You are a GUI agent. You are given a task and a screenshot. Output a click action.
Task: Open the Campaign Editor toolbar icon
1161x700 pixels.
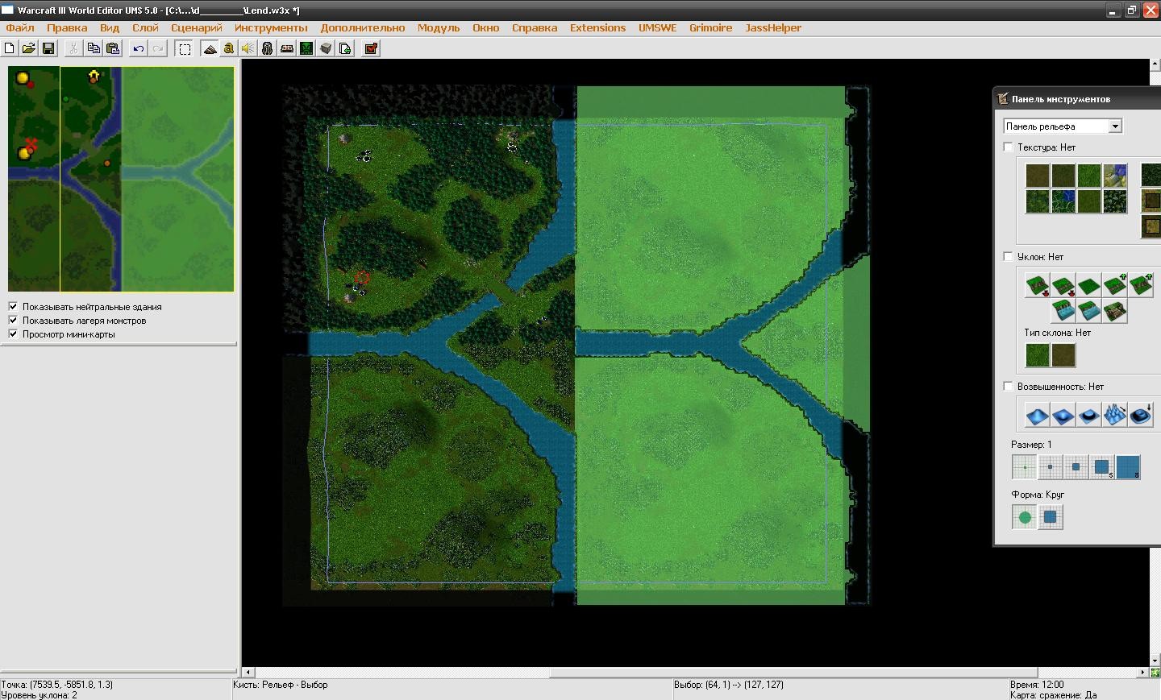[x=287, y=48]
